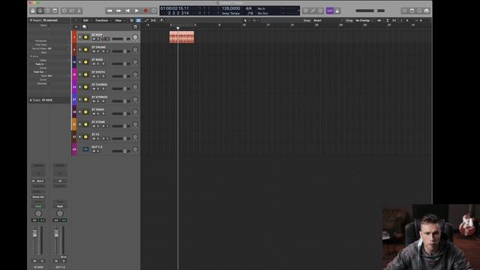The height and width of the screenshot is (270, 480).
Task: Click the 4/4 time signature display
Action: click(x=248, y=8)
